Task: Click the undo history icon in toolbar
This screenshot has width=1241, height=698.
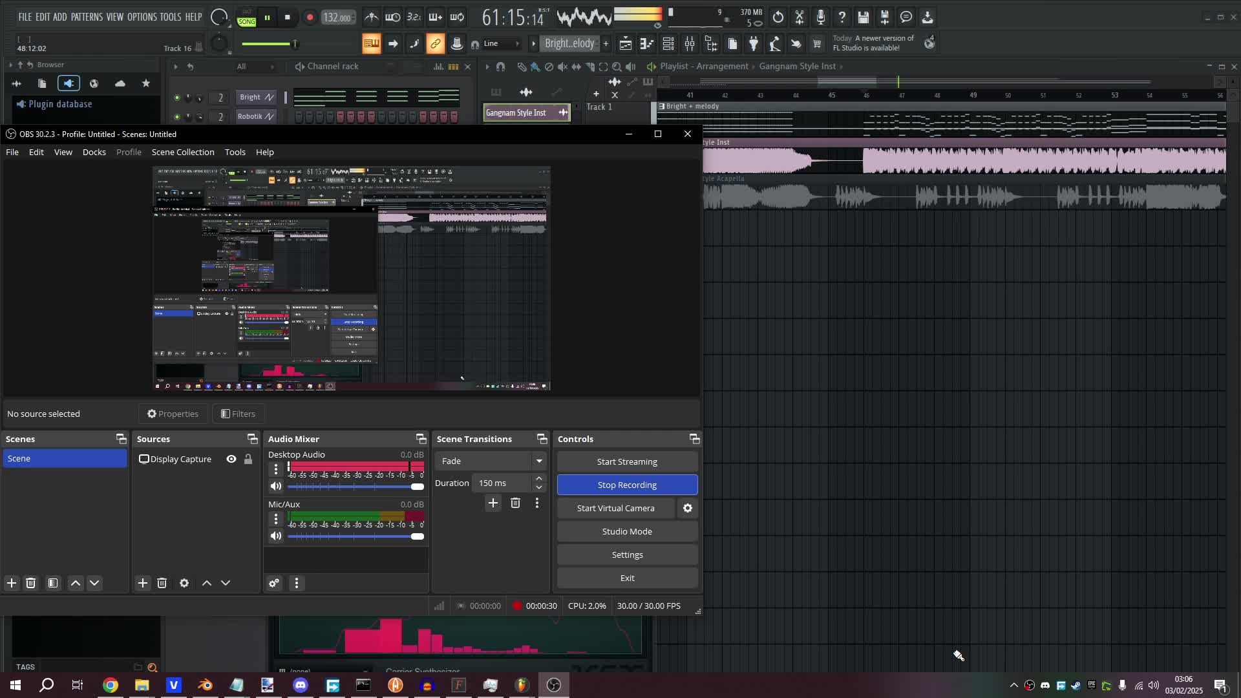Action: click(x=778, y=17)
